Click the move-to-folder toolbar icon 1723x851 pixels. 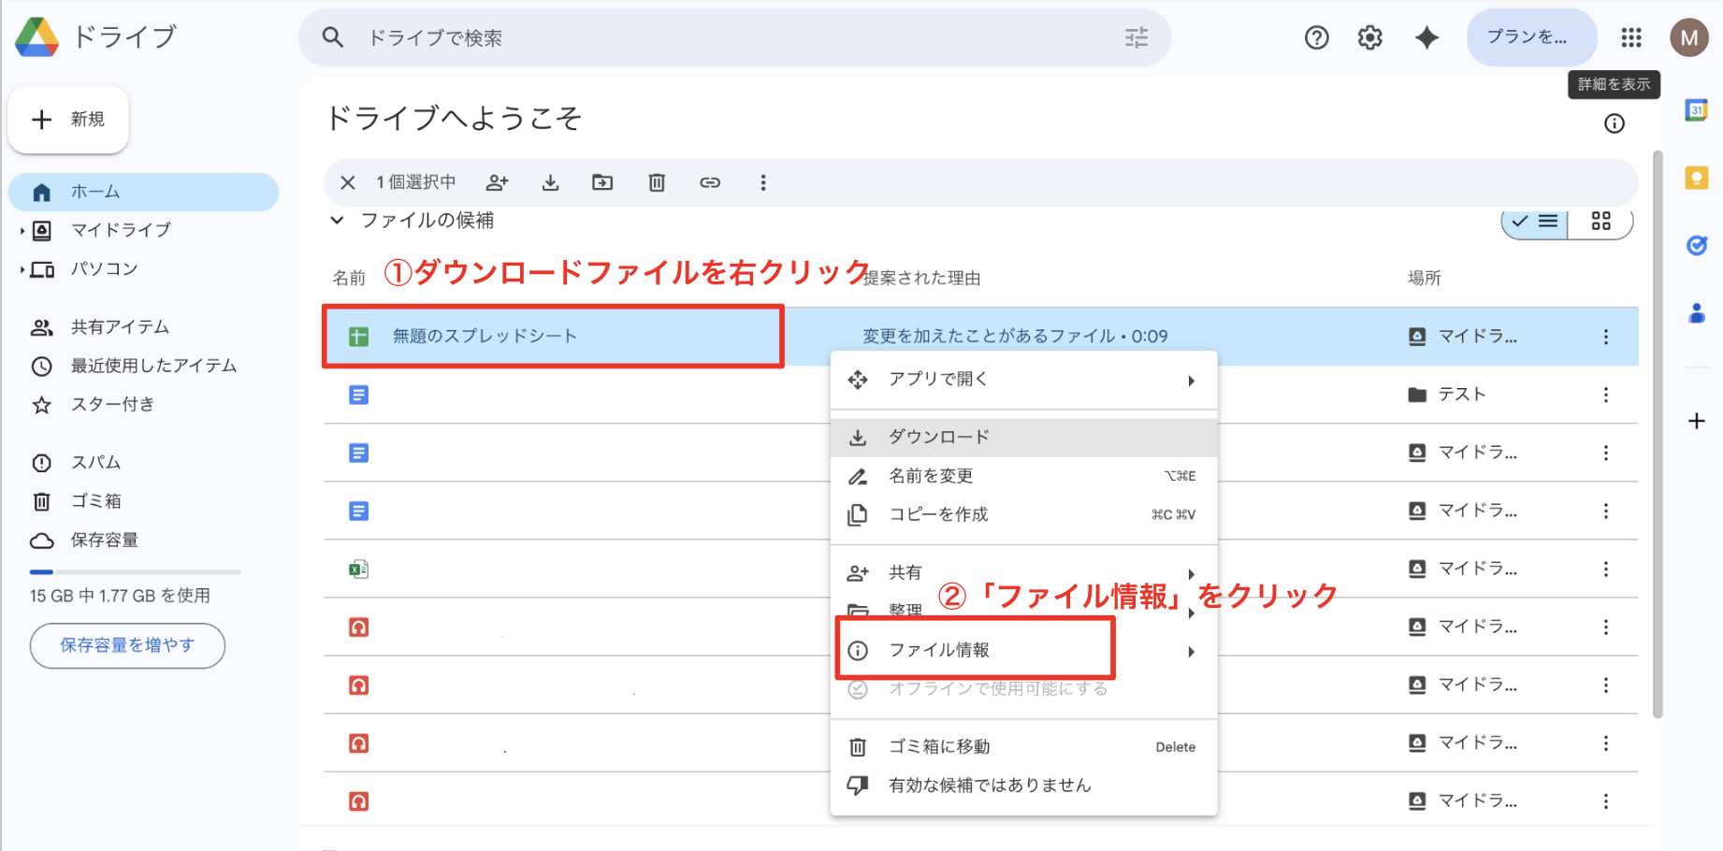tap(602, 182)
